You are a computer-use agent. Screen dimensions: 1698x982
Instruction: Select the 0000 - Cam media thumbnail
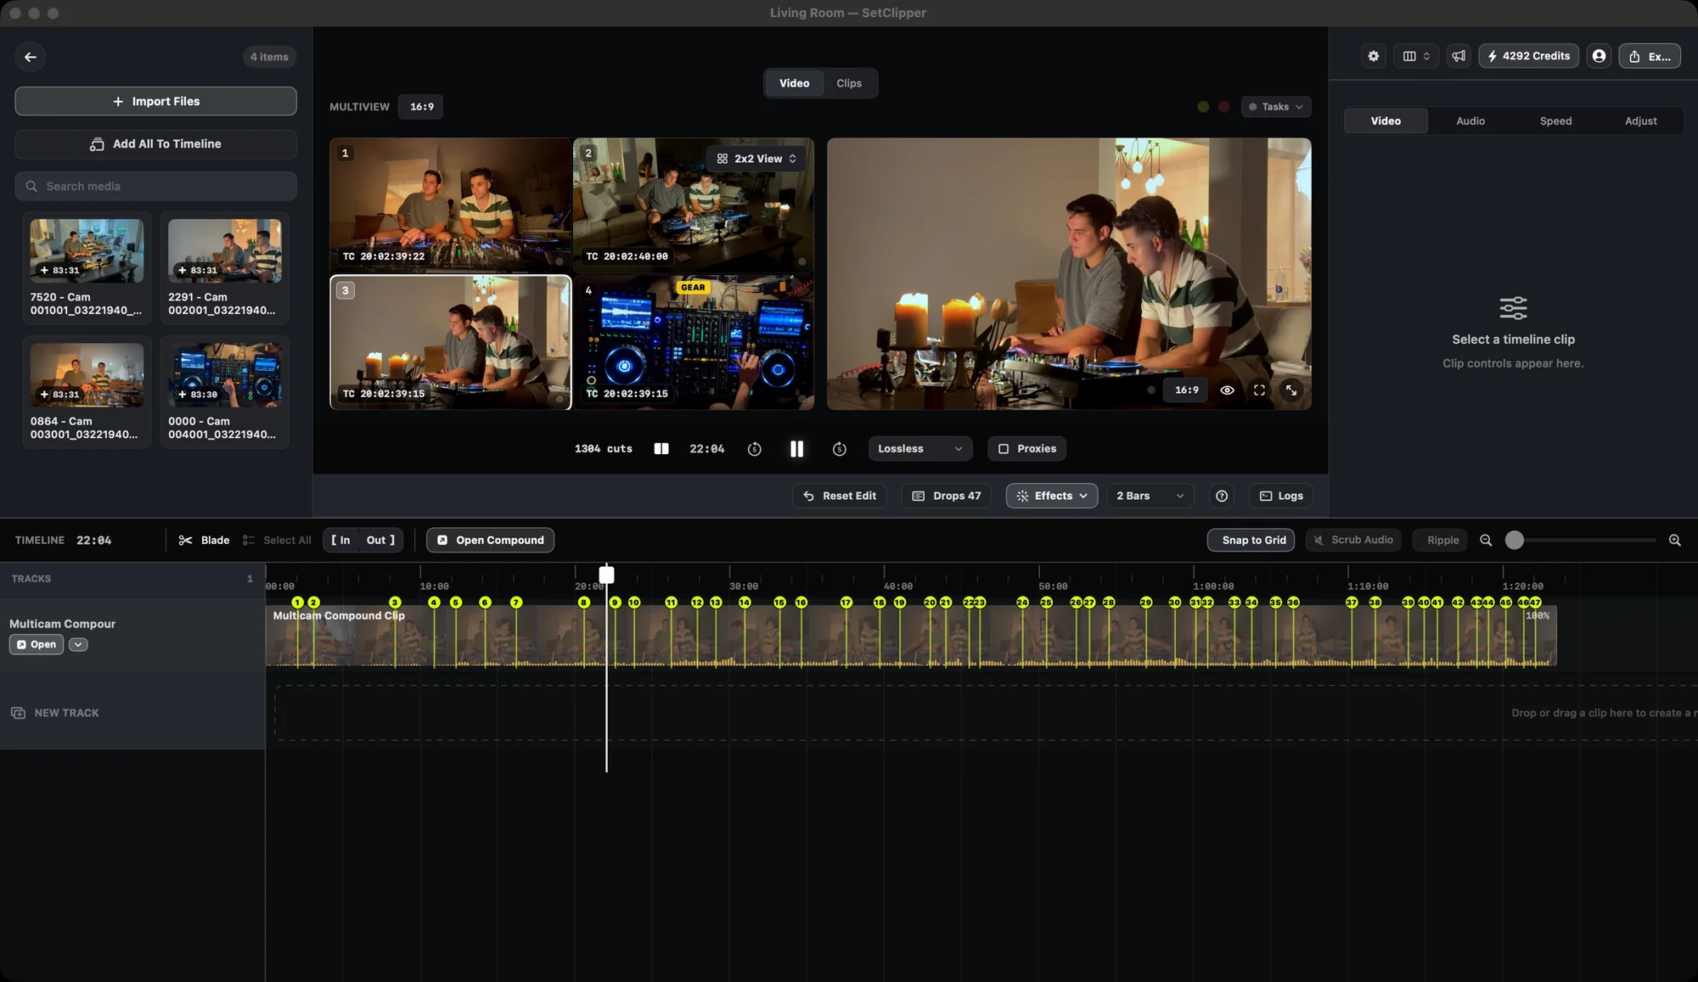pos(224,375)
